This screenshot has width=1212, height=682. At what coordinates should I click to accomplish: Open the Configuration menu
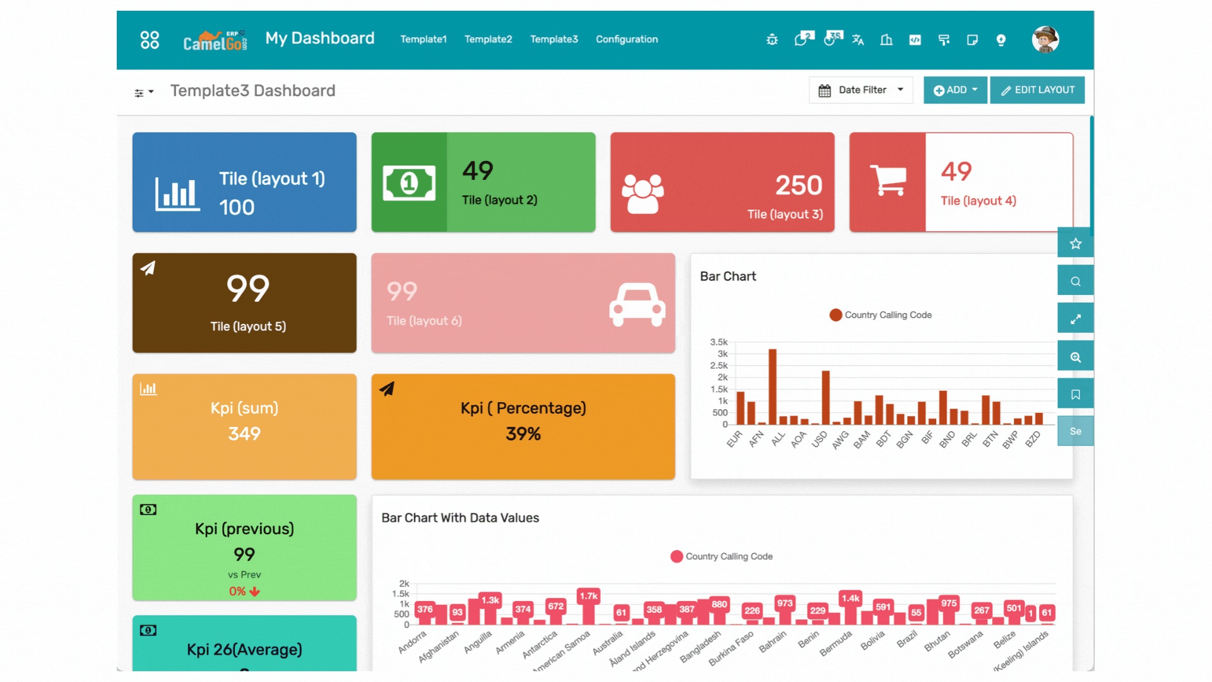pyautogui.click(x=626, y=39)
